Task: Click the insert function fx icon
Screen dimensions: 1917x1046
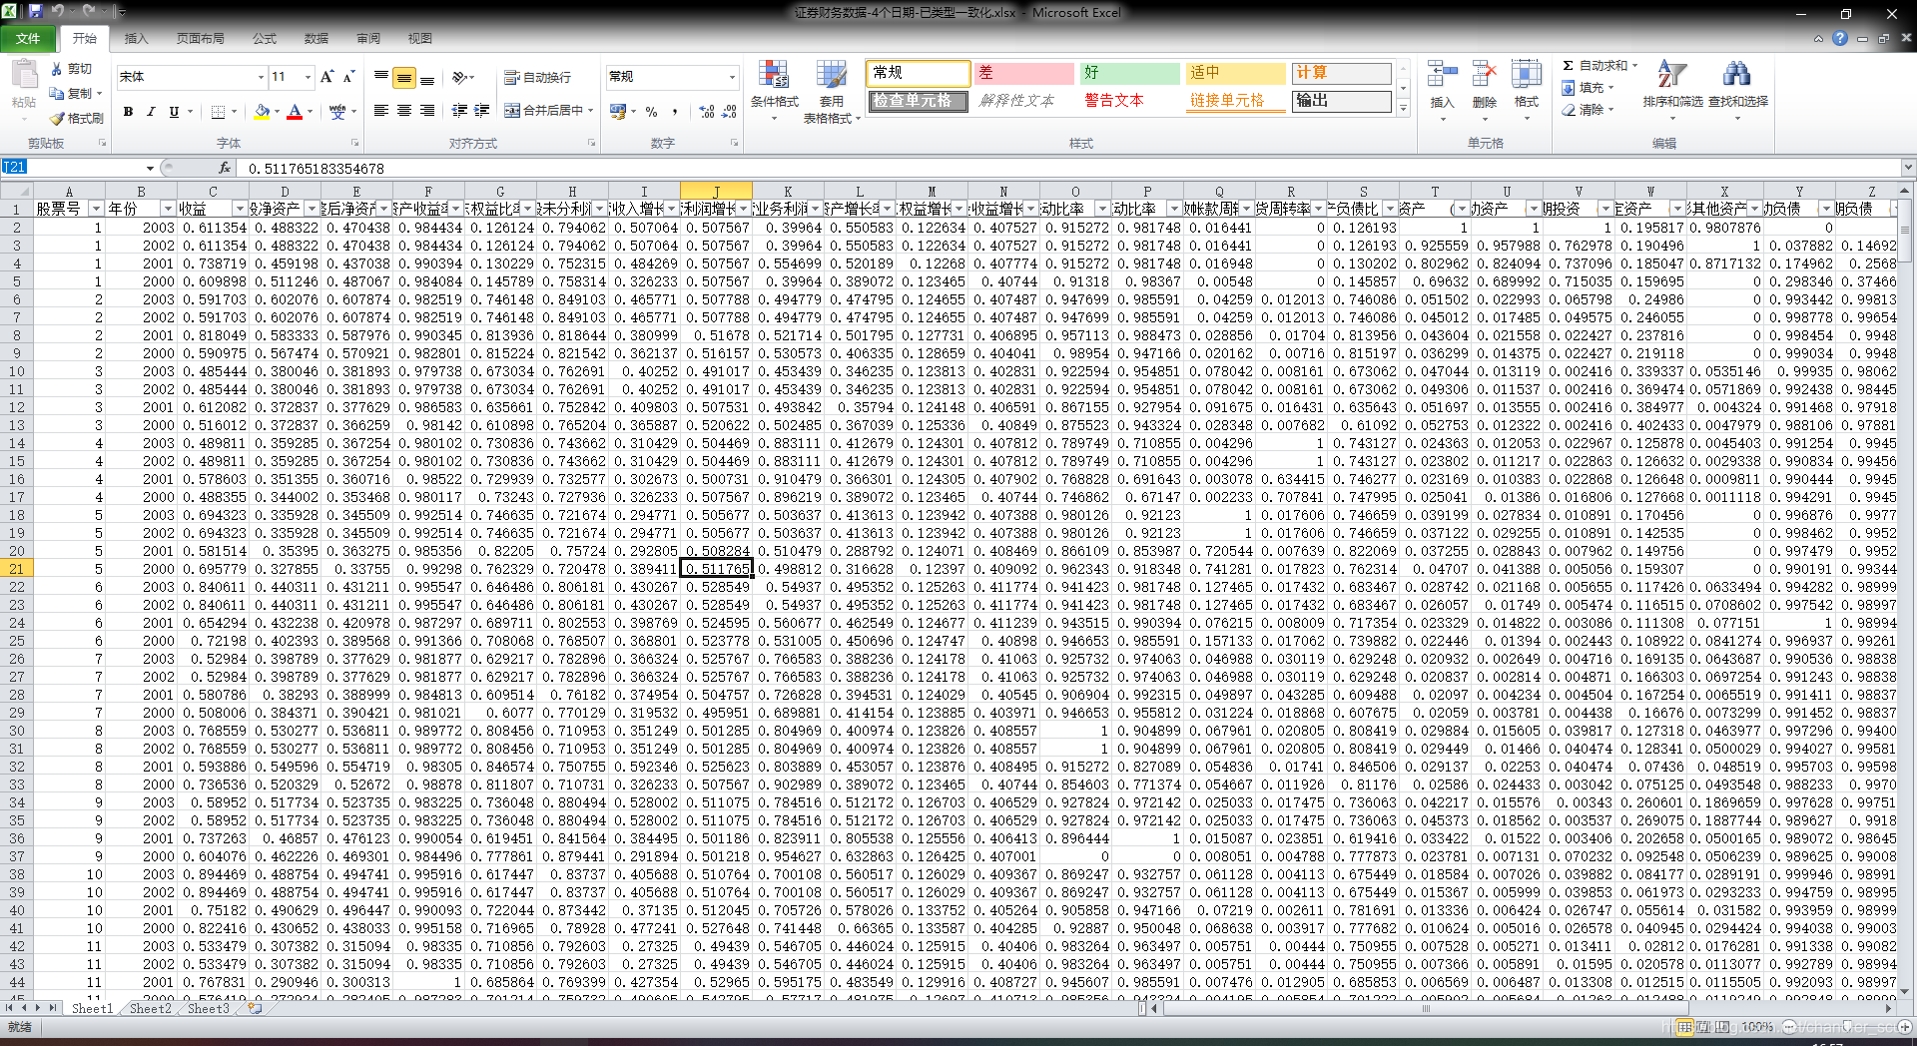Action: [224, 168]
